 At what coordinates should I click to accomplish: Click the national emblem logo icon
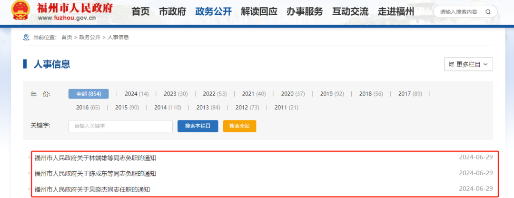click(20, 10)
